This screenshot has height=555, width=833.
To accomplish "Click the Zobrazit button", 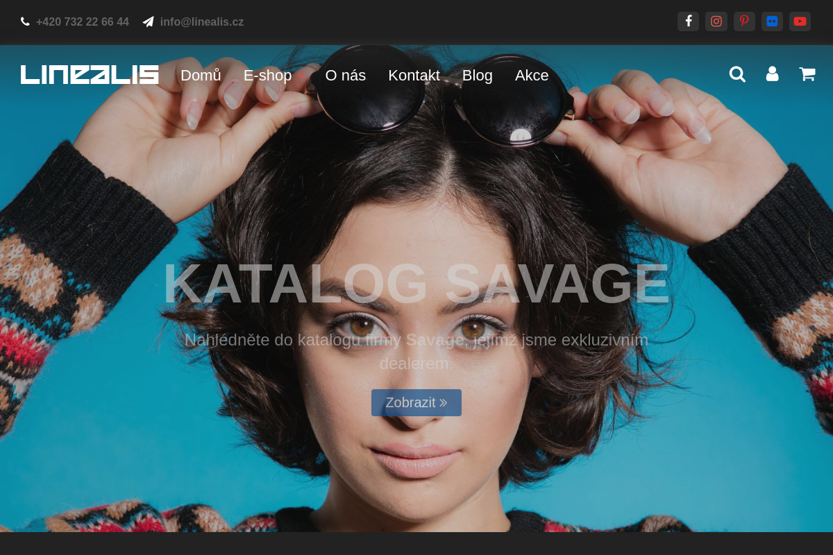I will point(416,402).
